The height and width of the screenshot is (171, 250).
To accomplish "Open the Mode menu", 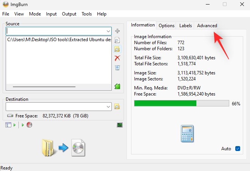I will tap(35, 14).
